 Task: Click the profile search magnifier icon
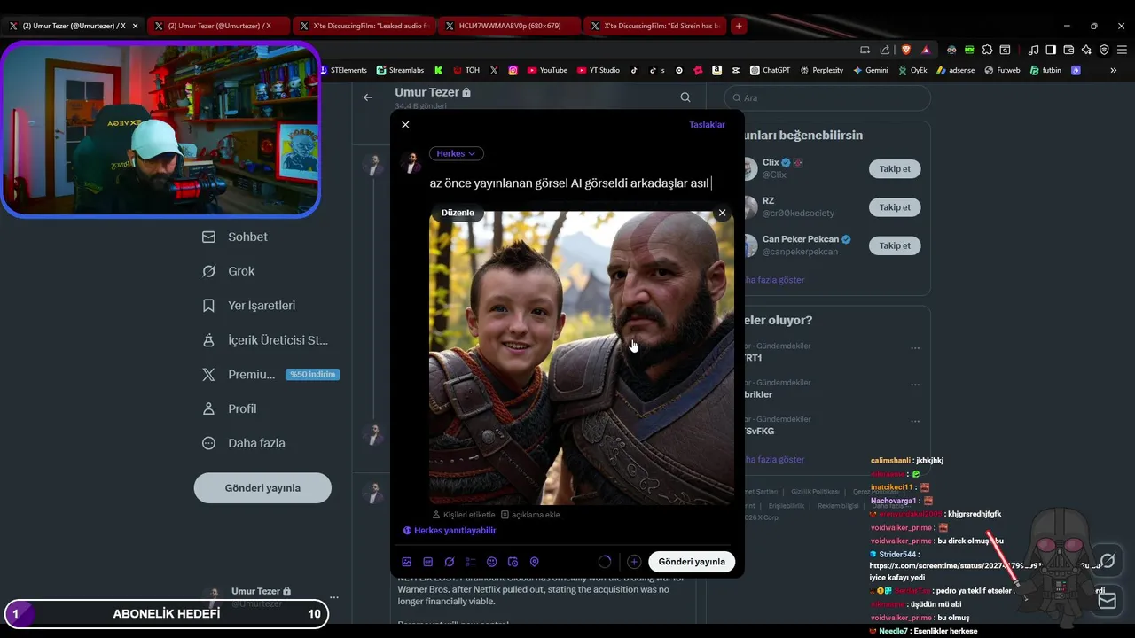[685, 97]
